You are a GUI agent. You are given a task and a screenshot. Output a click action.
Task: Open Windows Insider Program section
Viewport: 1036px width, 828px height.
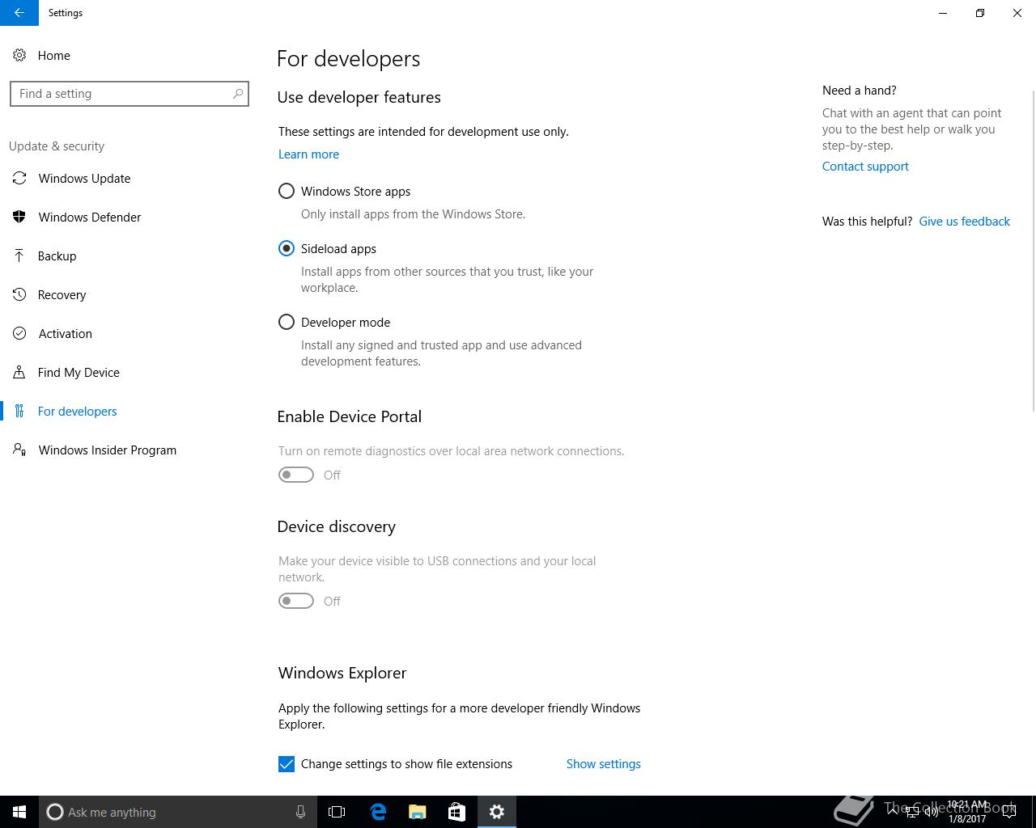pos(108,450)
